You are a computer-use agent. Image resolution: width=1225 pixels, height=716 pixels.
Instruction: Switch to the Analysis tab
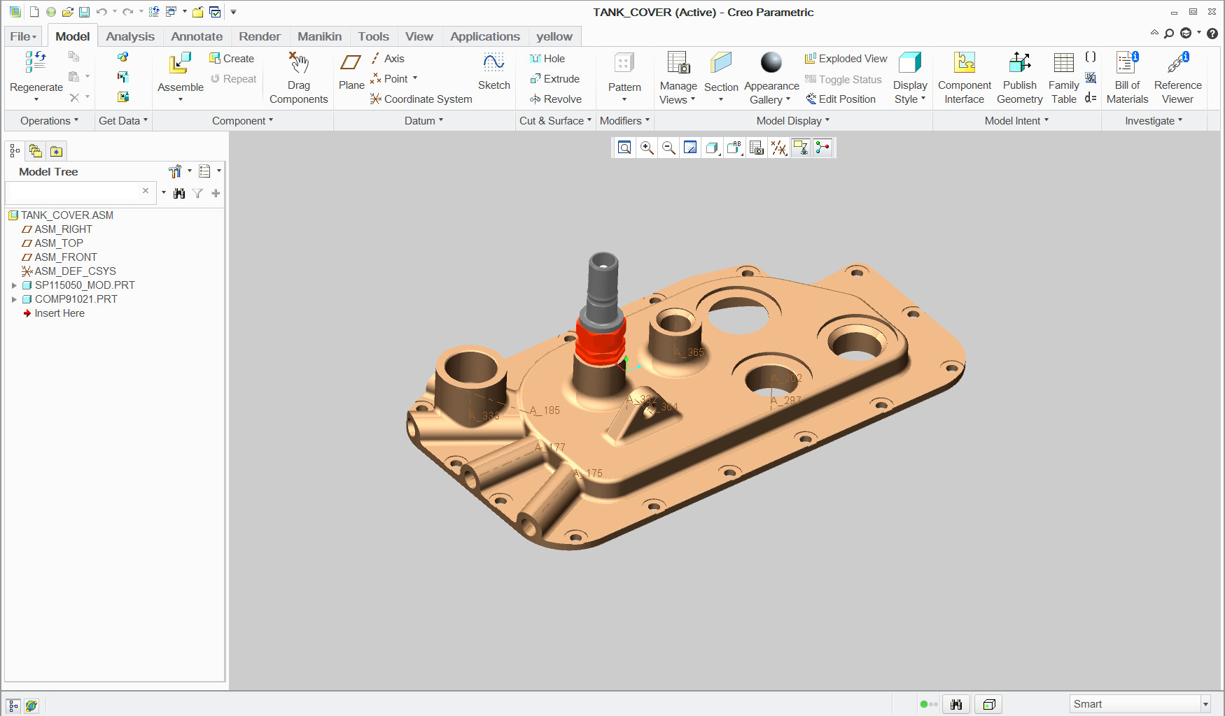click(x=130, y=36)
